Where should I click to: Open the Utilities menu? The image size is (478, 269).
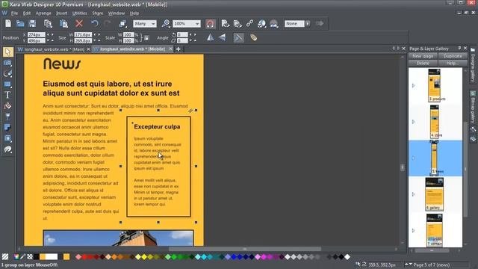click(x=80, y=13)
